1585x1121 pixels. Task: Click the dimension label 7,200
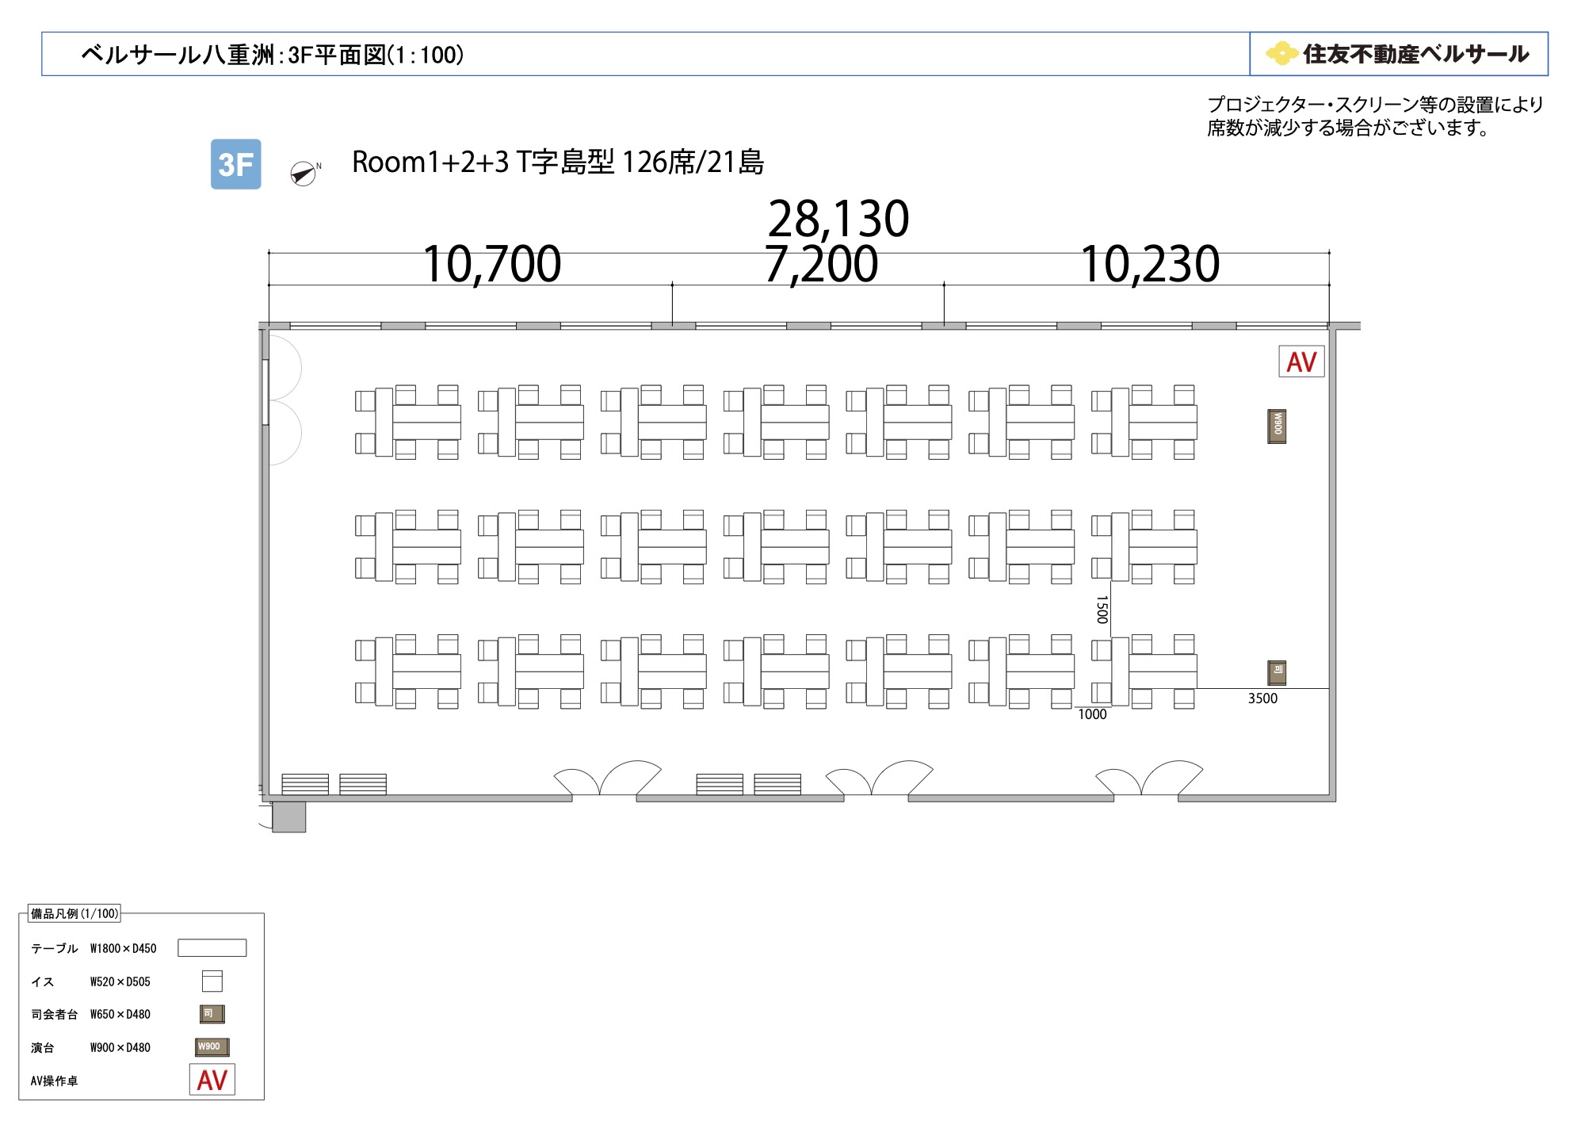821,264
